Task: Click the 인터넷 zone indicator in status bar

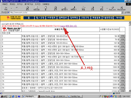Action: pyautogui.click(x=117, y=93)
